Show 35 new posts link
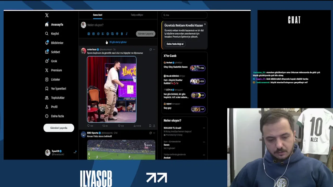This screenshot has height=187, width=333. [118, 42]
